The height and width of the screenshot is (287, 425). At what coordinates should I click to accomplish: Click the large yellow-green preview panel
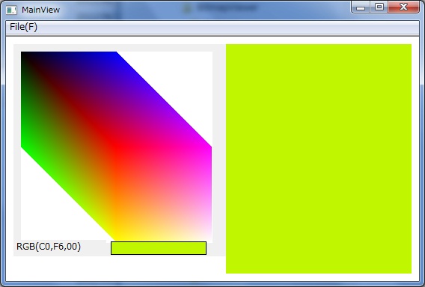[x=319, y=158]
